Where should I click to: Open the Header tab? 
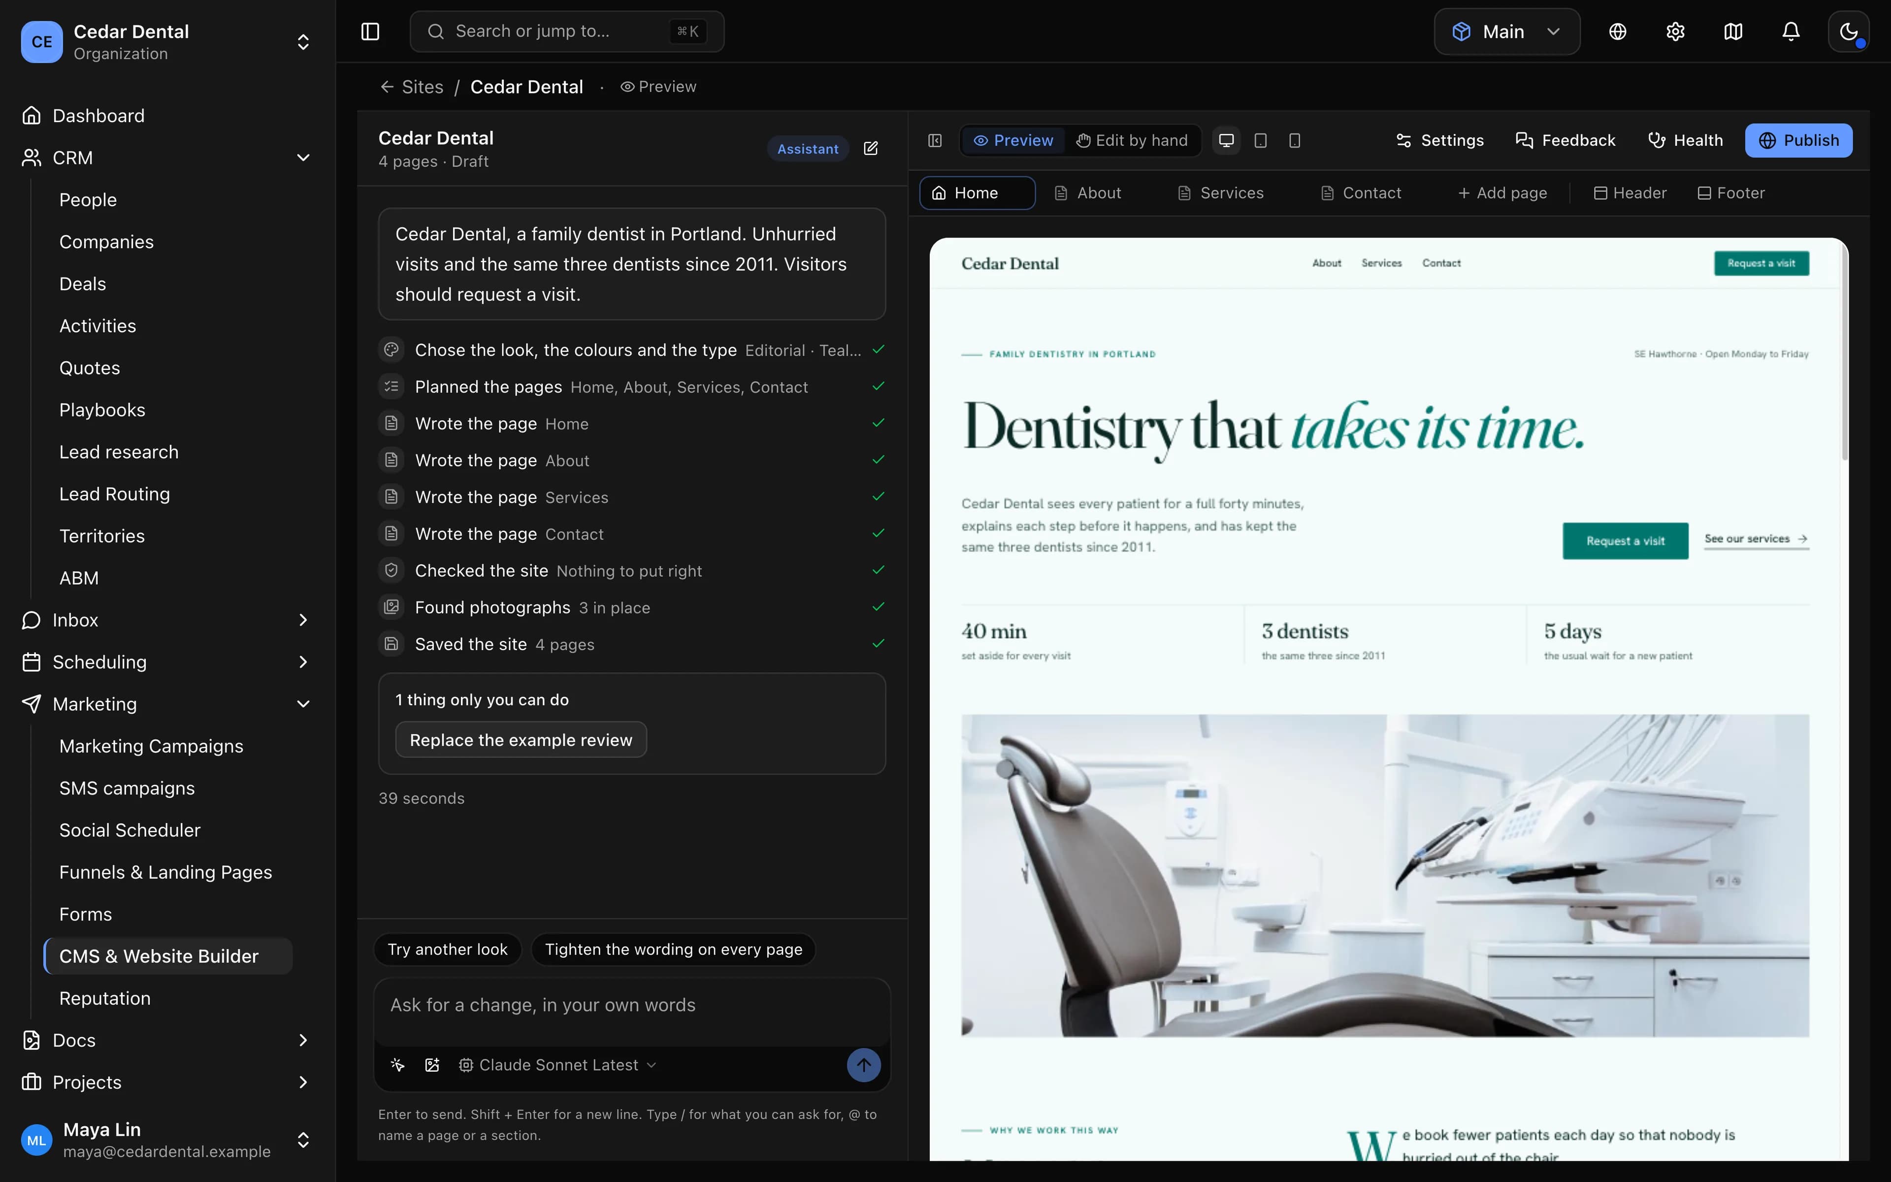click(1630, 193)
